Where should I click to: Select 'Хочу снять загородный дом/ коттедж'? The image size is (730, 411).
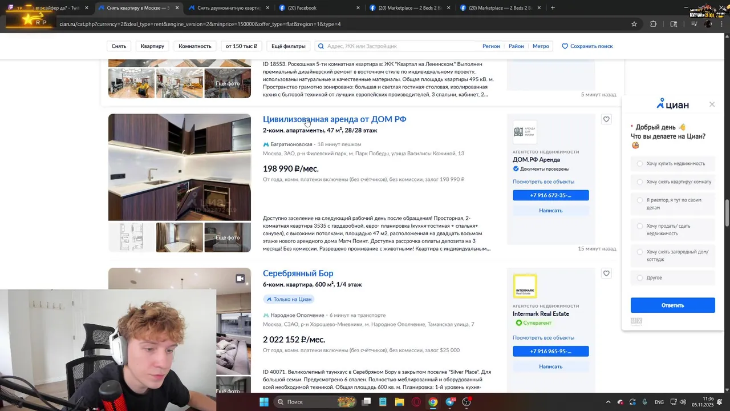(x=673, y=255)
